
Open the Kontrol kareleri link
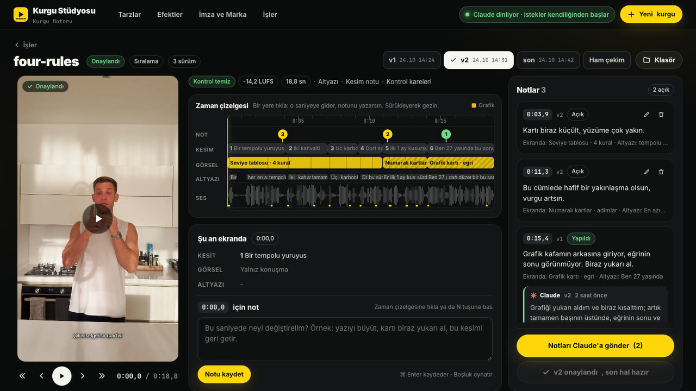tap(409, 82)
